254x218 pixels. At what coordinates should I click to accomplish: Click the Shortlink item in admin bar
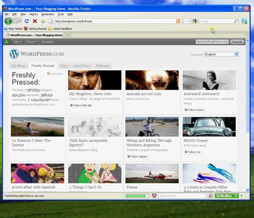click(x=47, y=42)
